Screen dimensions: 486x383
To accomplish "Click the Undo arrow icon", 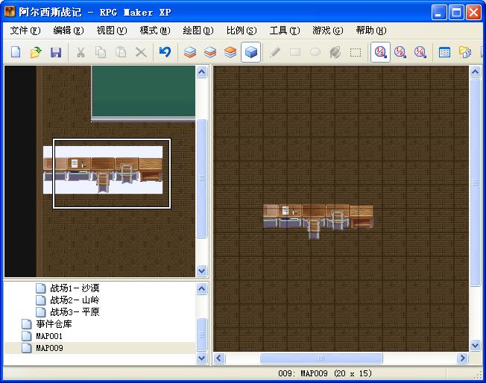I will [x=165, y=51].
